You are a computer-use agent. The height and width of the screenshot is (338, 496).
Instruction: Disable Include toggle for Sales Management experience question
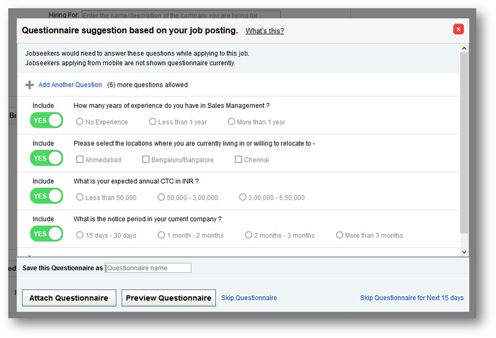tap(46, 120)
